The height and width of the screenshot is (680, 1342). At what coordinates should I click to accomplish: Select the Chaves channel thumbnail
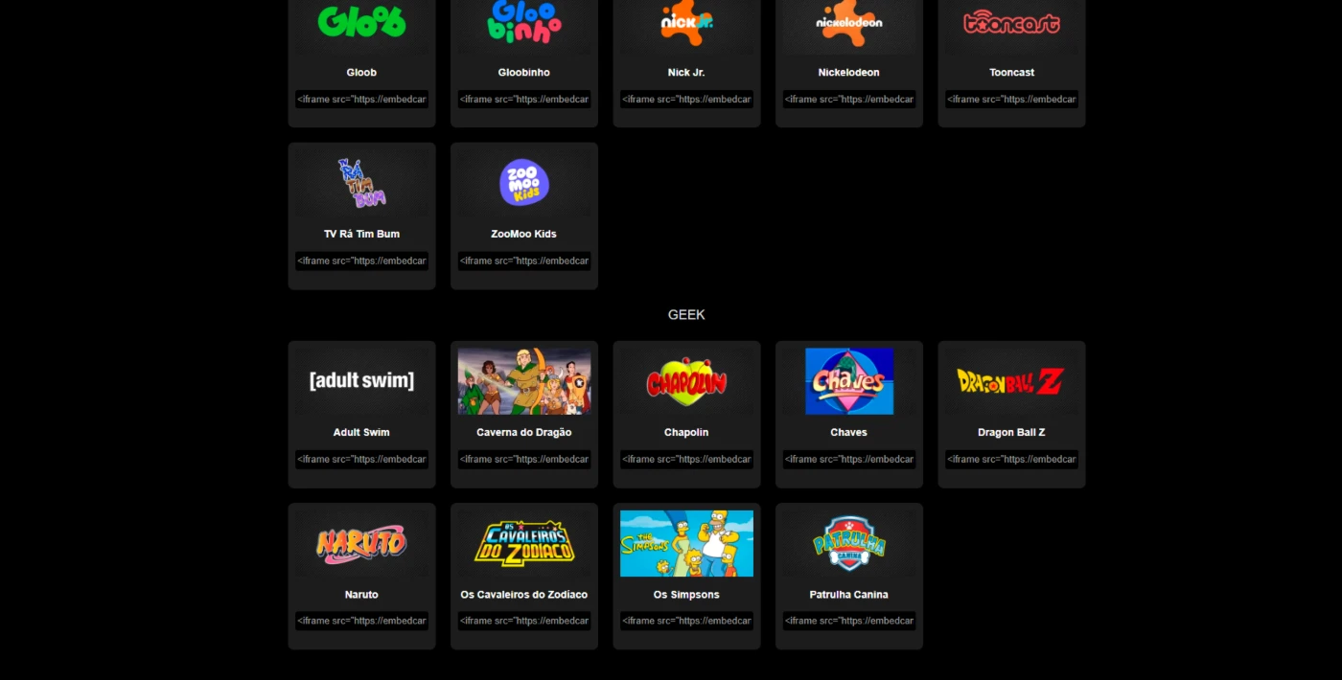tap(849, 381)
